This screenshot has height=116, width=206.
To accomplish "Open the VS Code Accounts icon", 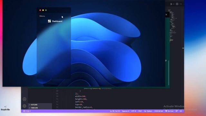I will tap(24, 99).
